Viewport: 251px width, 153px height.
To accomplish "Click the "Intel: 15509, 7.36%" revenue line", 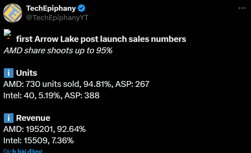I will [x=38, y=140].
